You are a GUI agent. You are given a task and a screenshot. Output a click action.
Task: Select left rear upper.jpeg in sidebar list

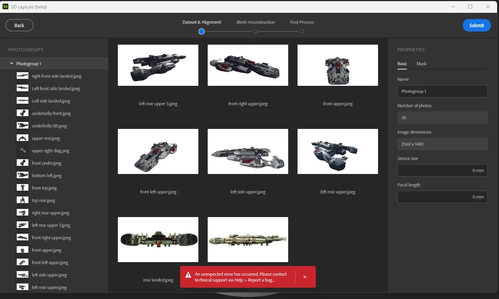(54, 287)
